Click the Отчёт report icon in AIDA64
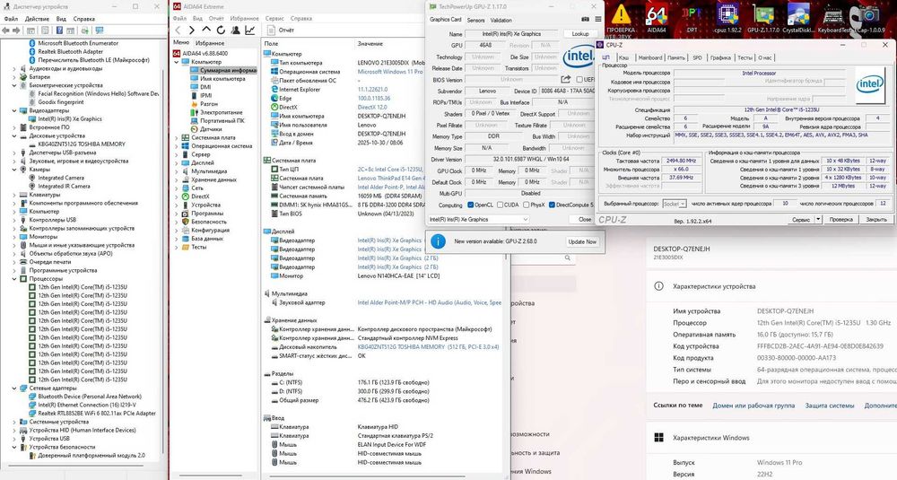Viewport: 897px width, 480px height. coord(272,30)
